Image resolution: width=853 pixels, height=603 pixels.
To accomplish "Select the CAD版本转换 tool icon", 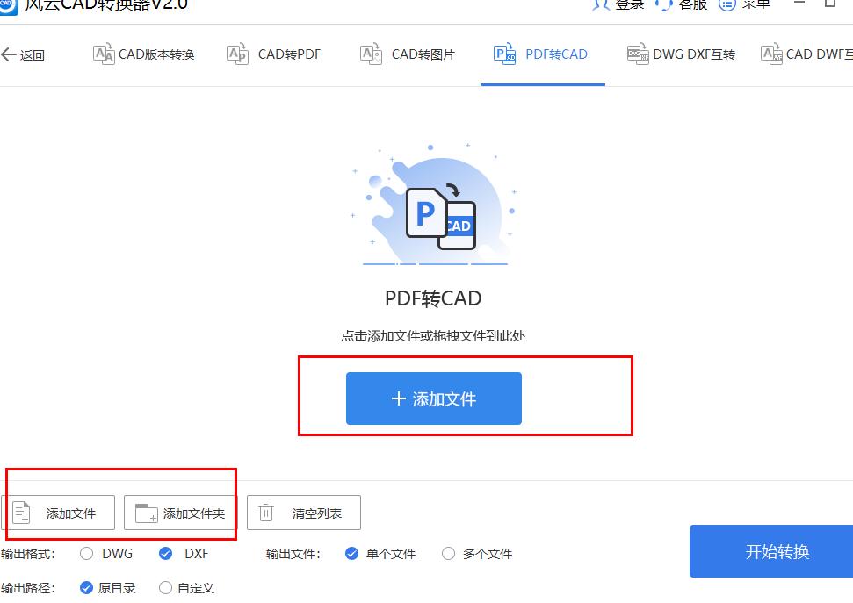I will pyautogui.click(x=105, y=54).
